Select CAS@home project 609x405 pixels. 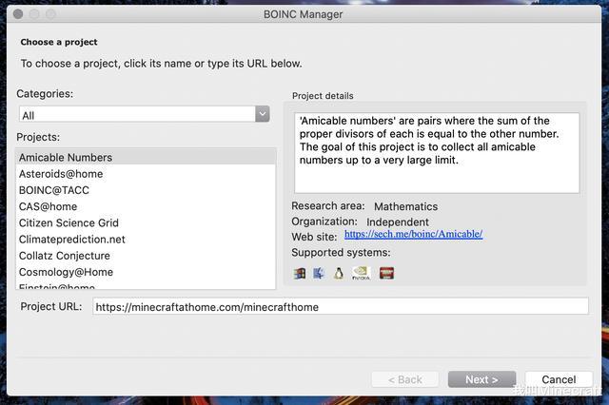tap(146, 206)
